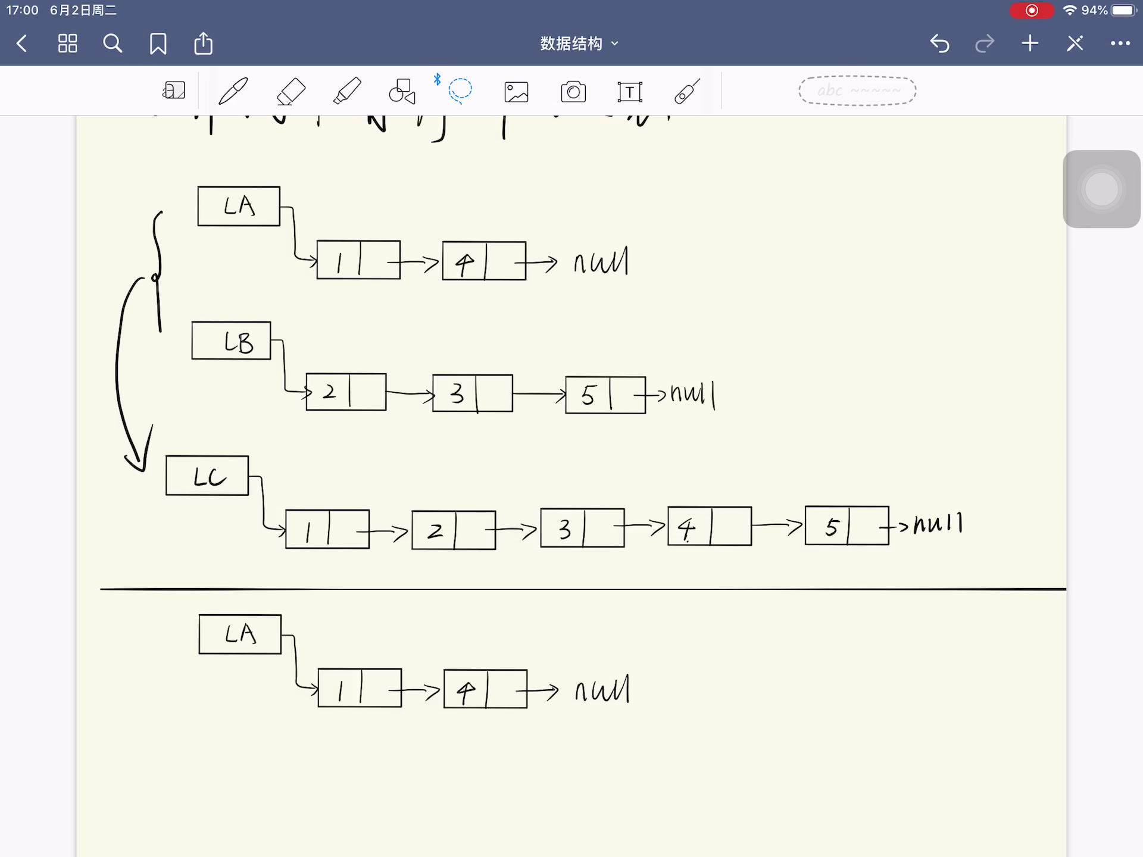This screenshot has width=1143, height=857.
Task: Bookmark the current page
Action: click(x=158, y=43)
